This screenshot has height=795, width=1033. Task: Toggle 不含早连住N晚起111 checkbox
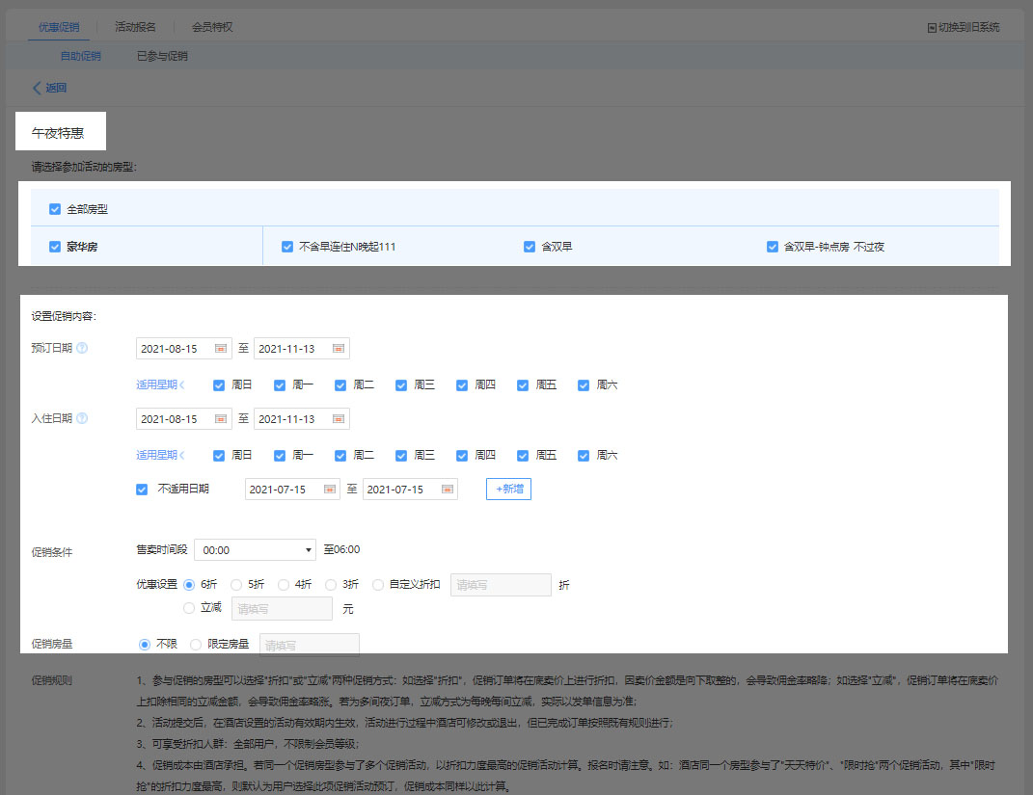click(287, 247)
